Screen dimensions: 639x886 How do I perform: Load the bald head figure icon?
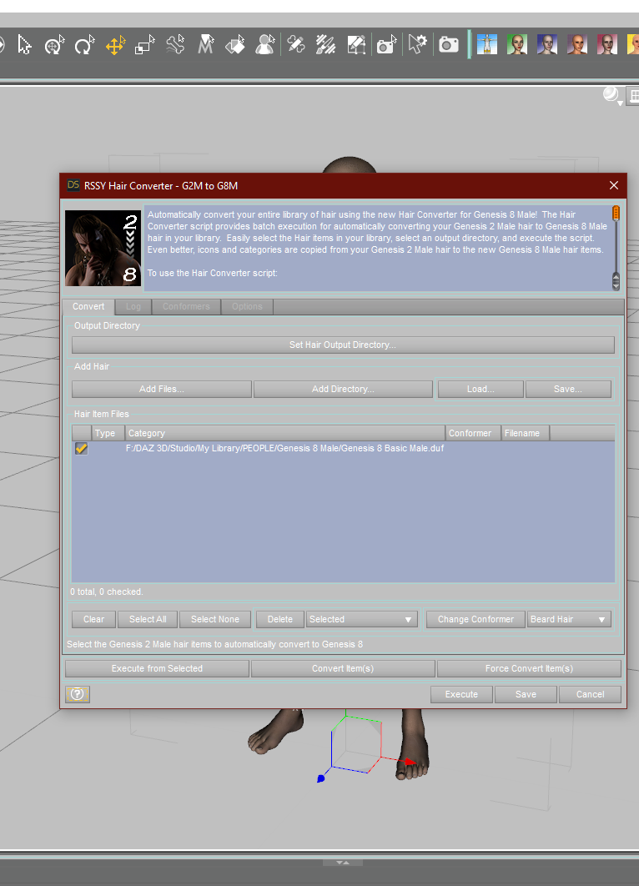576,45
